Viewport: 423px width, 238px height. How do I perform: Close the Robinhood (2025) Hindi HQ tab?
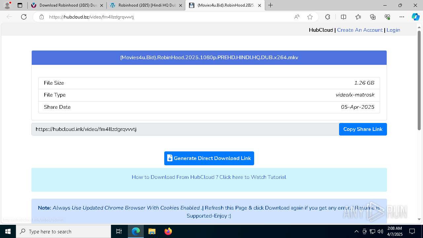(x=180, y=5)
